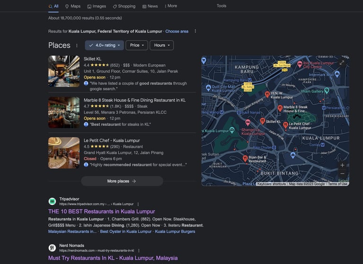Open map Keyboard shortcuts

pyautogui.click(x=272, y=184)
